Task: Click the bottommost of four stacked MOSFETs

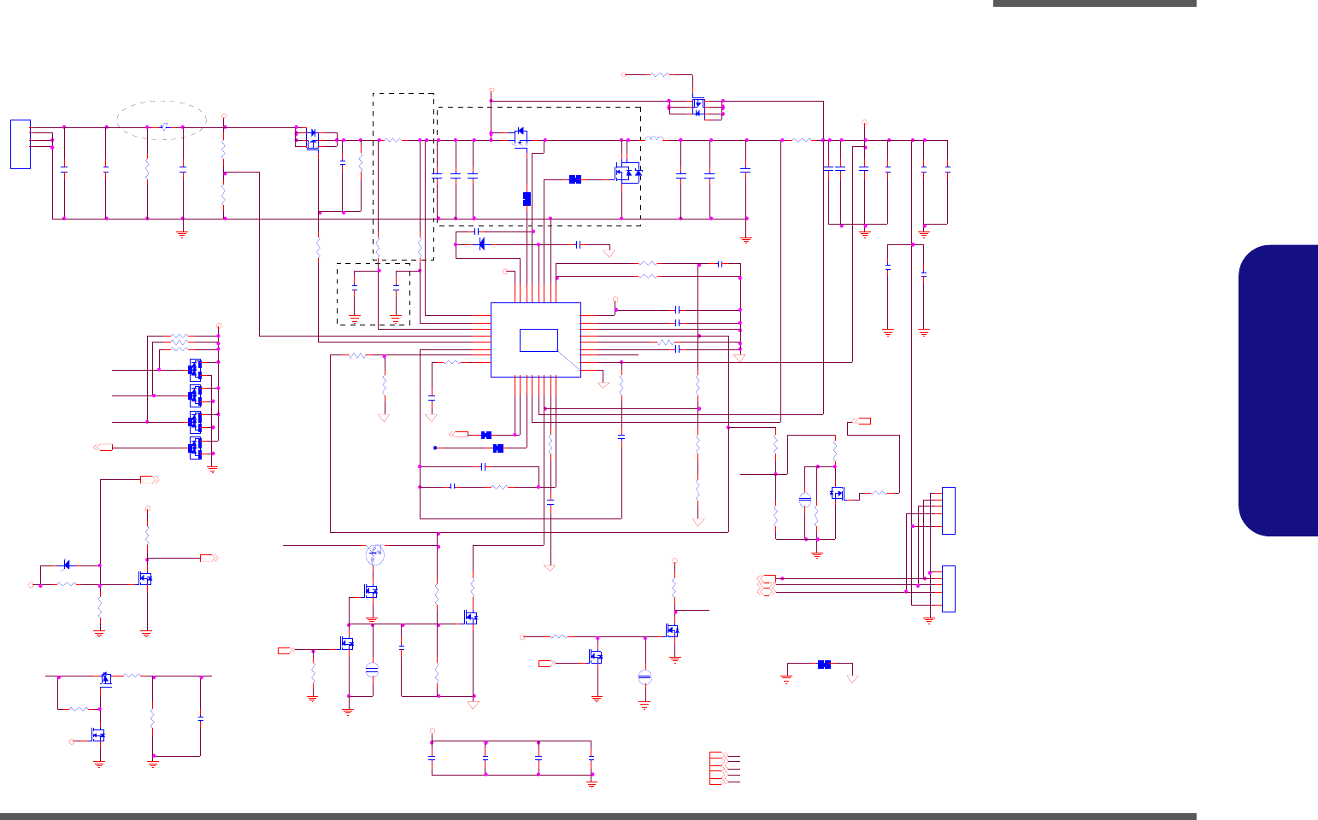Action: (x=195, y=447)
